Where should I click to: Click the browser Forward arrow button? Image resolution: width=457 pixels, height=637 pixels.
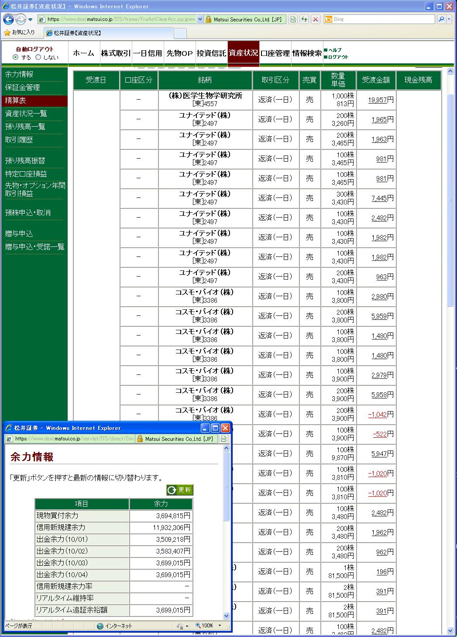(x=20, y=19)
